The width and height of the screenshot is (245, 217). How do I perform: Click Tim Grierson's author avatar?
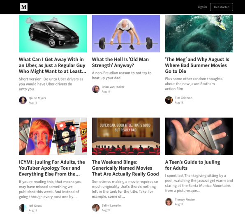[x=169, y=100]
